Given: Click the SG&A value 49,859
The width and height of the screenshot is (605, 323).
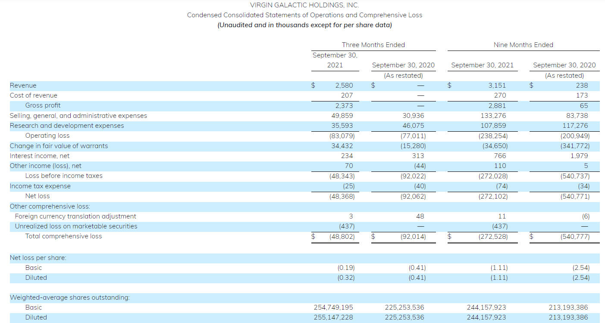Looking at the screenshot, I should 342,116.
